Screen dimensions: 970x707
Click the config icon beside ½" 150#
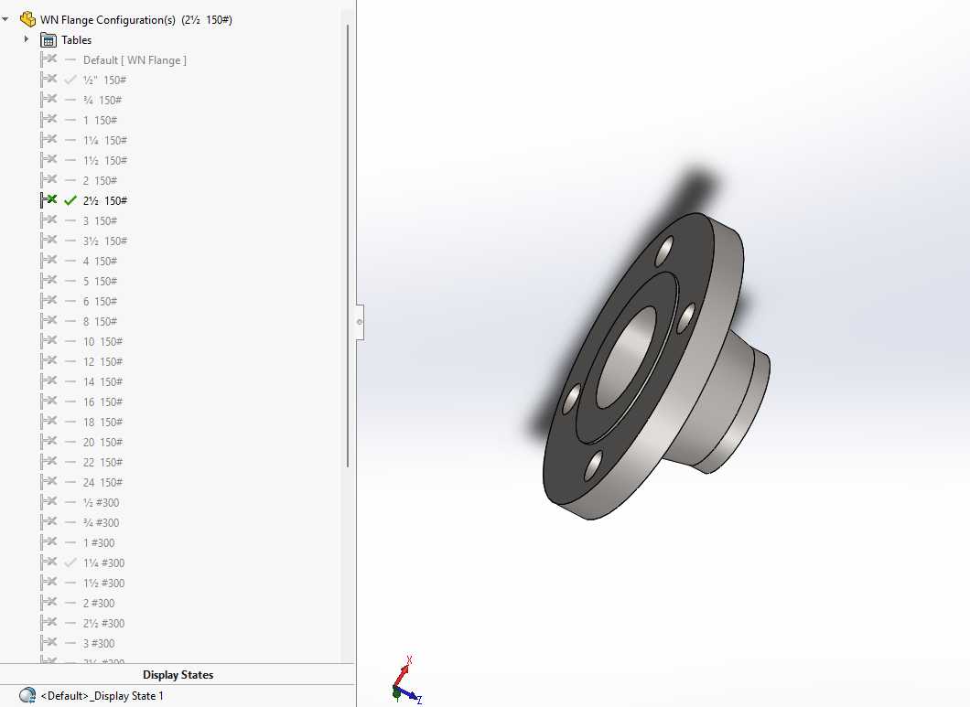tap(48, 80)
